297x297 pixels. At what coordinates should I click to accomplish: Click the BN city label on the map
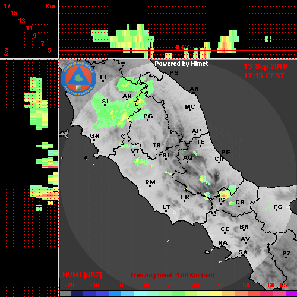click(244, 227)
